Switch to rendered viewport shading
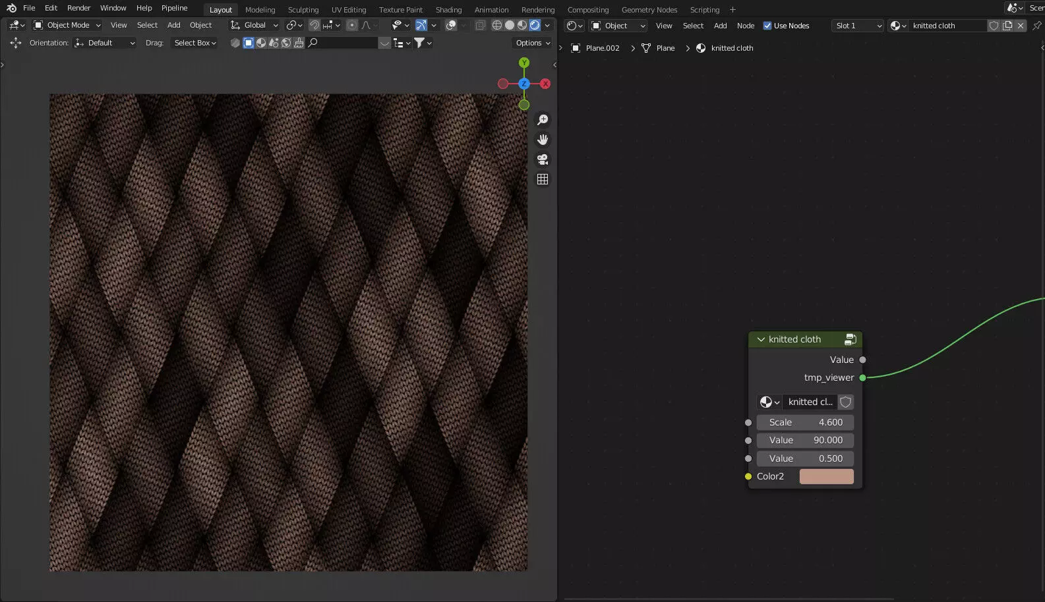 click(535, 25)
